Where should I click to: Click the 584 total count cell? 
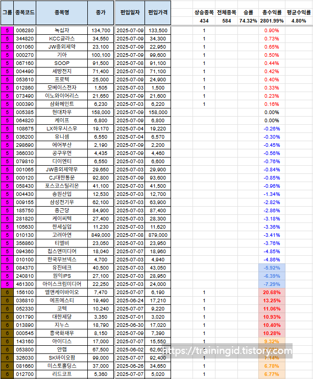pyautogui.click(x=226, y=21)
